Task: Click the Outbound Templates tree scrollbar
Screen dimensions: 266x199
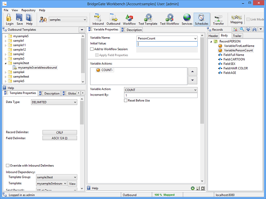Action: click(x=83, y=56)
